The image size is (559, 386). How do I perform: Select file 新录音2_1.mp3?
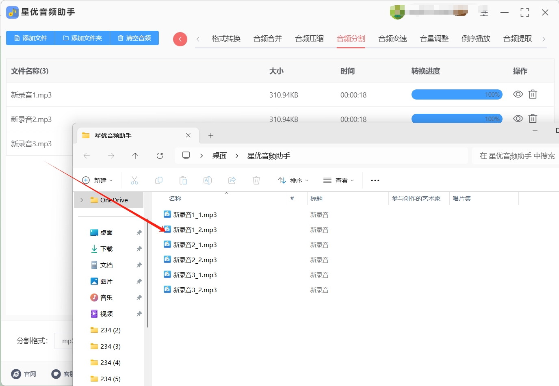190,245
